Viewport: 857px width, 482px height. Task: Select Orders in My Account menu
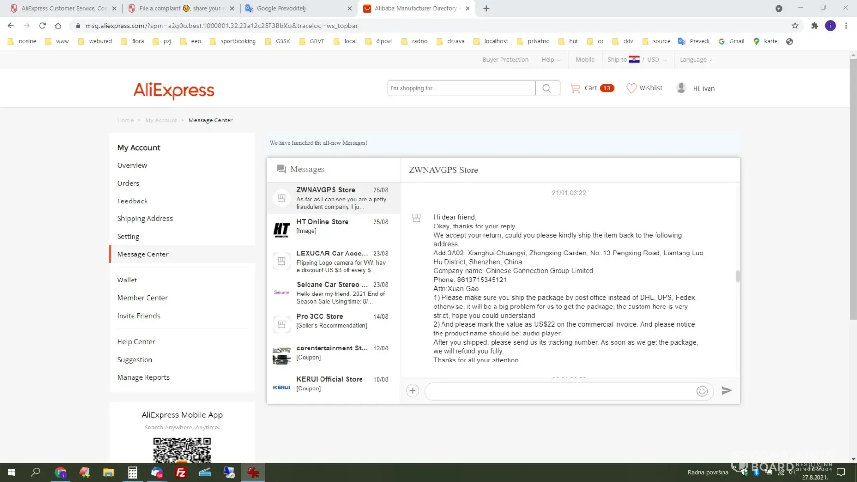(x=128, y=183)
